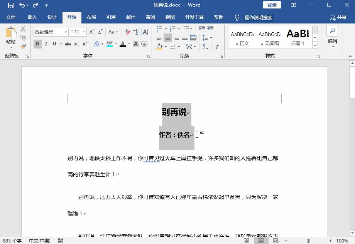Click the Sort icon in Paragraph group

205,46
